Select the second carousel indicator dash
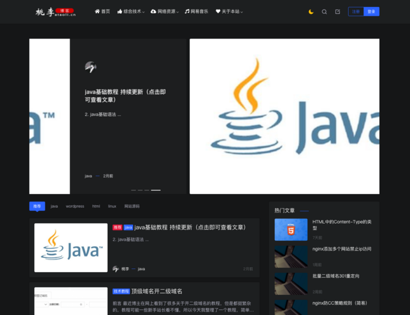Screen dimensions: 410x315 coord(140,190)
